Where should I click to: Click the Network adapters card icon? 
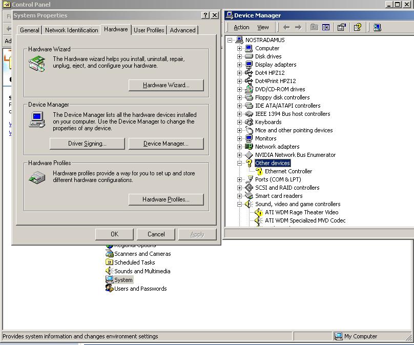point(249,146)
